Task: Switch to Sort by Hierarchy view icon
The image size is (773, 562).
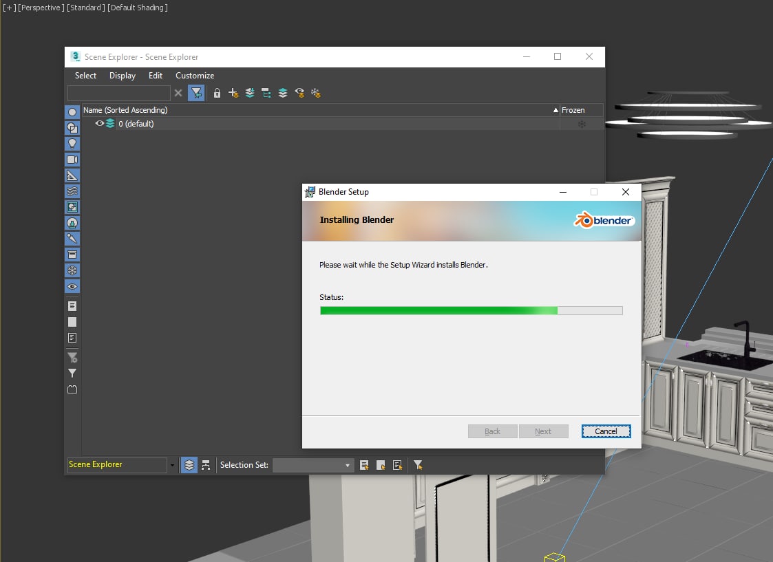Action: (206, 465)
